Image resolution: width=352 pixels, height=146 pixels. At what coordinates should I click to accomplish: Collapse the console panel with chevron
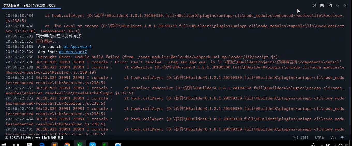(x=338, y=5)
